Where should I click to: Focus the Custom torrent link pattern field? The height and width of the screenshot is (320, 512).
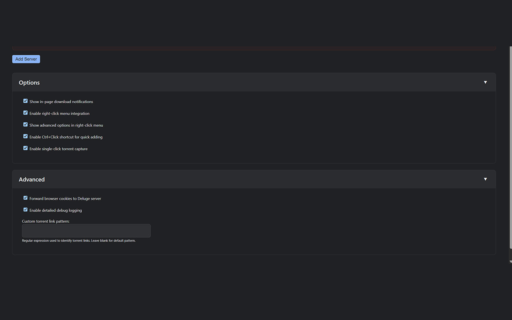tap(86, 231)
